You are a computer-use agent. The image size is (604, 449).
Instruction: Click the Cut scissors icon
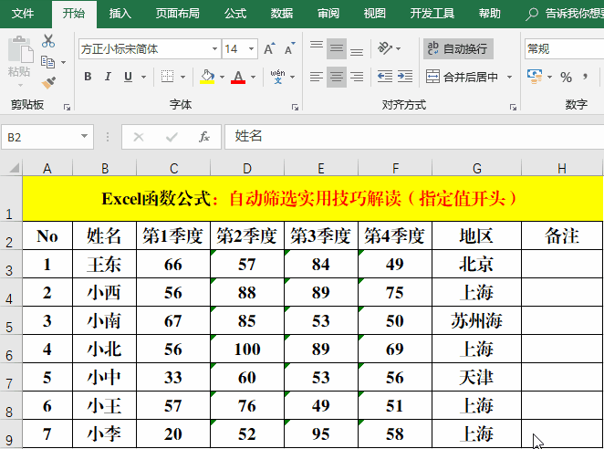click(x=48, y=41)
